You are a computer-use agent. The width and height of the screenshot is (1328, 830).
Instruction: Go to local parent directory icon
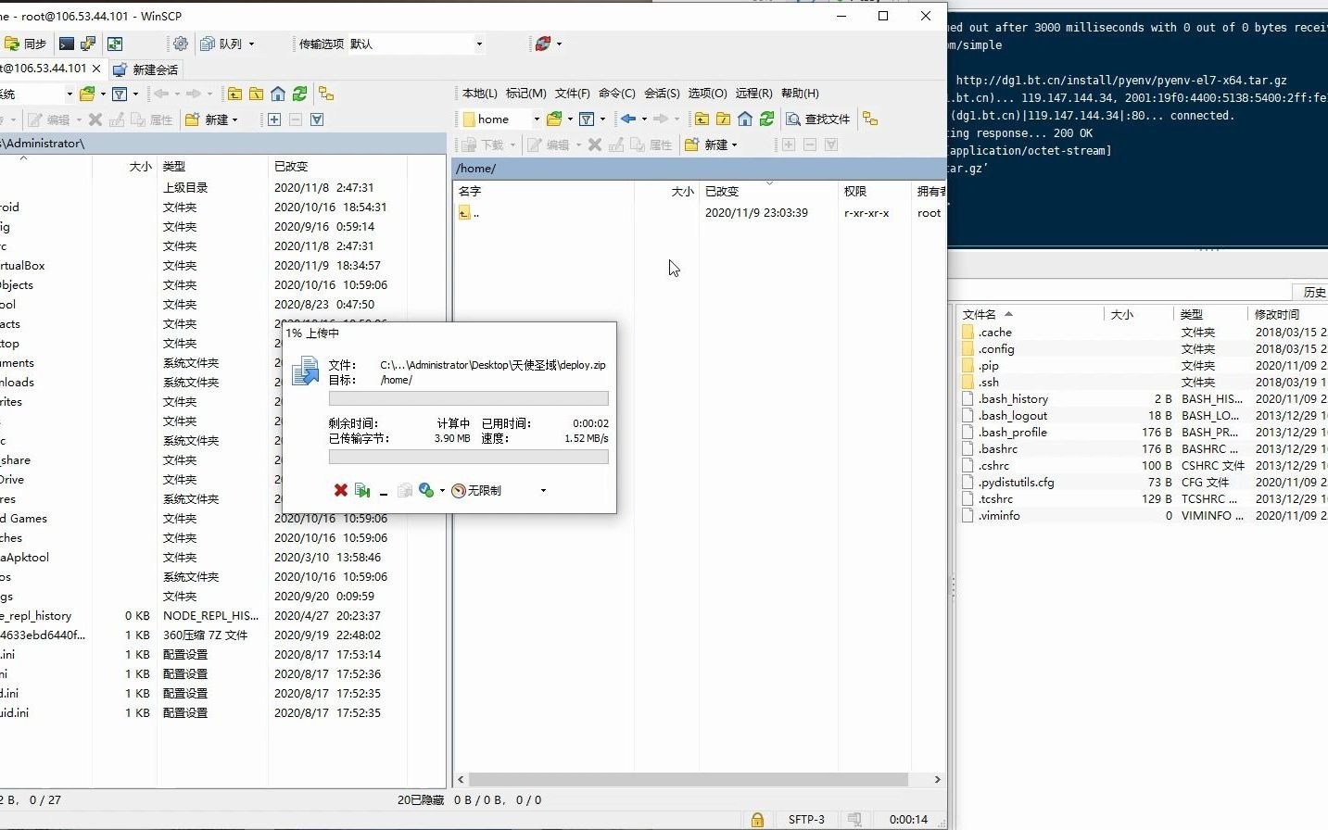pyautogui.click(x=235, y=94)
